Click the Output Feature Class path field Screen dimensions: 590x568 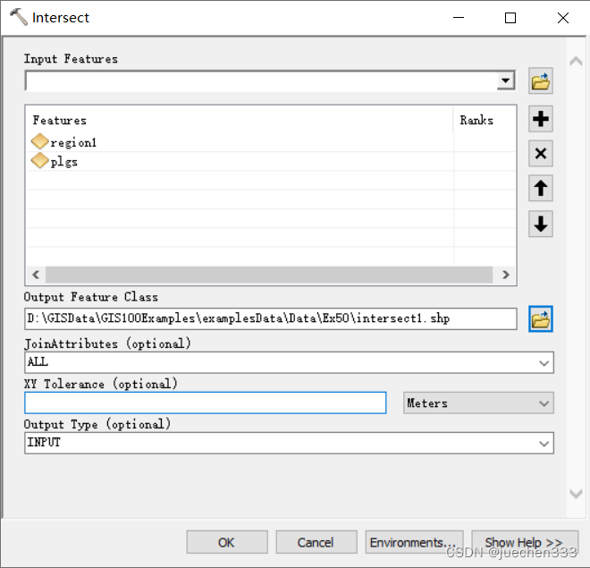(271, 318)
